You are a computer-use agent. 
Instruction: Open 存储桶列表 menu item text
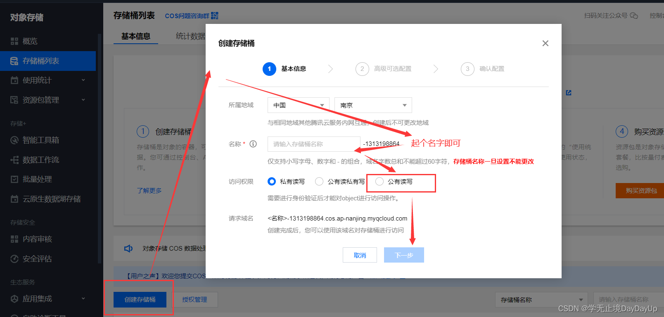click(x=41, y=61)
